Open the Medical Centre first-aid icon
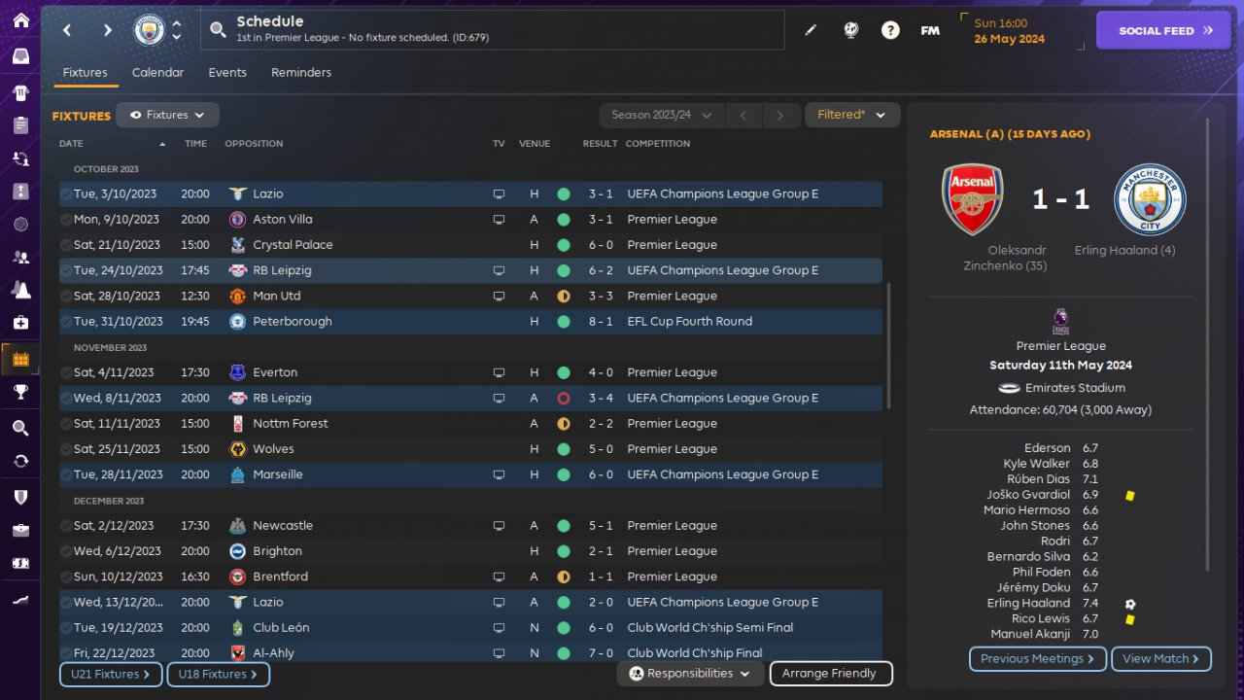The height and width of the screenshot is (700, 1244). tap(20, 323)
